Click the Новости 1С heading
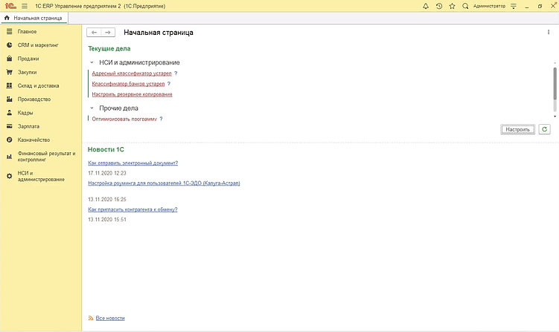 [106, 150]
